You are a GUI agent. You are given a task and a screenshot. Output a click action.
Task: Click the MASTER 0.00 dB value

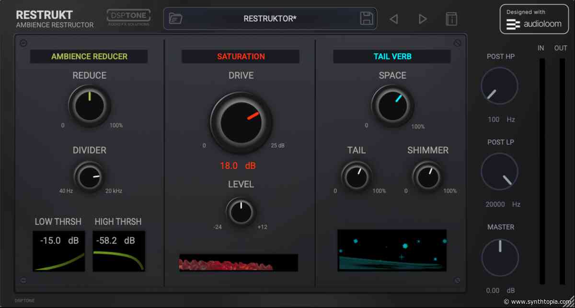click(500, 290)
